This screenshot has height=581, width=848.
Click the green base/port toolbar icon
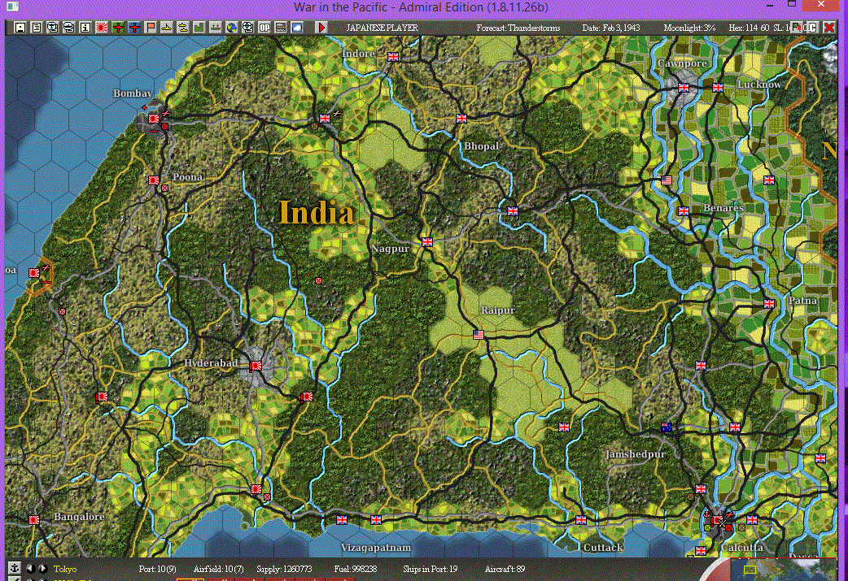point(215,28)
